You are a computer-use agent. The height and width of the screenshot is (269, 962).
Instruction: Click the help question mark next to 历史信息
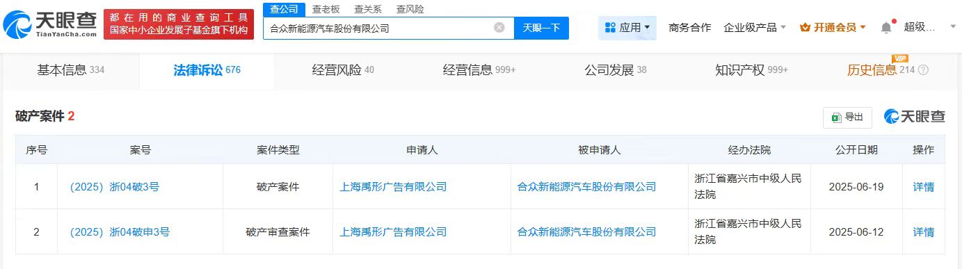pyautogui.click(x=923, y=70)
